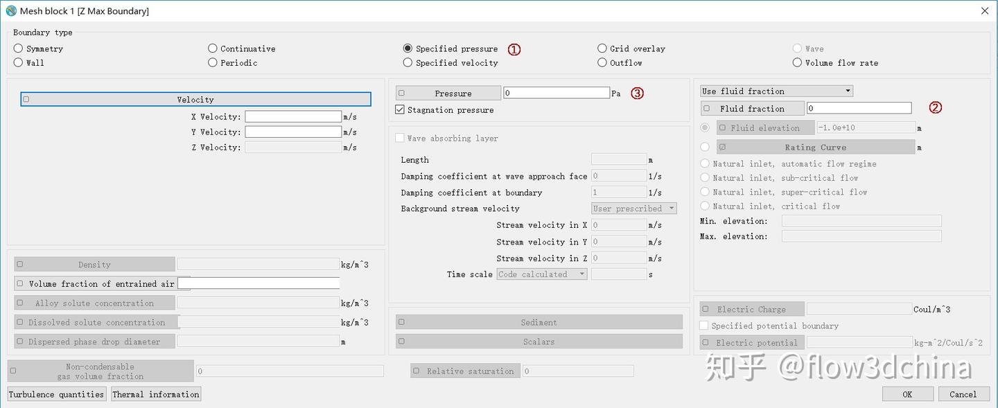This screenshot has width=998, height=408.
Task: Choose the Outflow boundary type
Action: tap(602, 62)
